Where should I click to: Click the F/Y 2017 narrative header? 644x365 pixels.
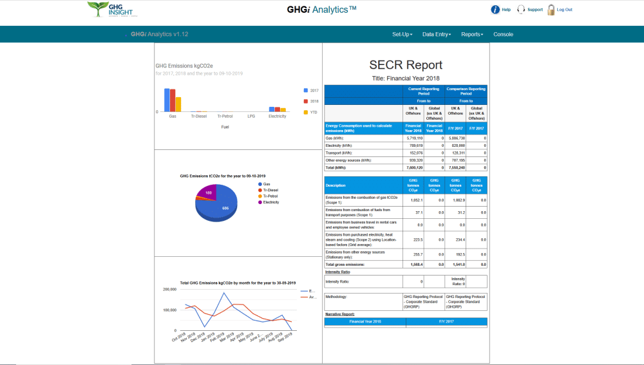446,321
